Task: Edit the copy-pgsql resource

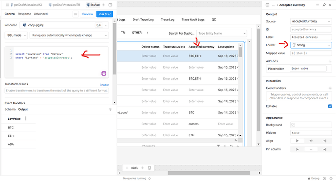Action: (x=99, y=25)
